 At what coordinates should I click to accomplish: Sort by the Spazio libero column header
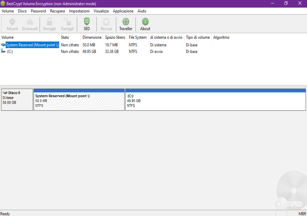[x=115, y=37]
